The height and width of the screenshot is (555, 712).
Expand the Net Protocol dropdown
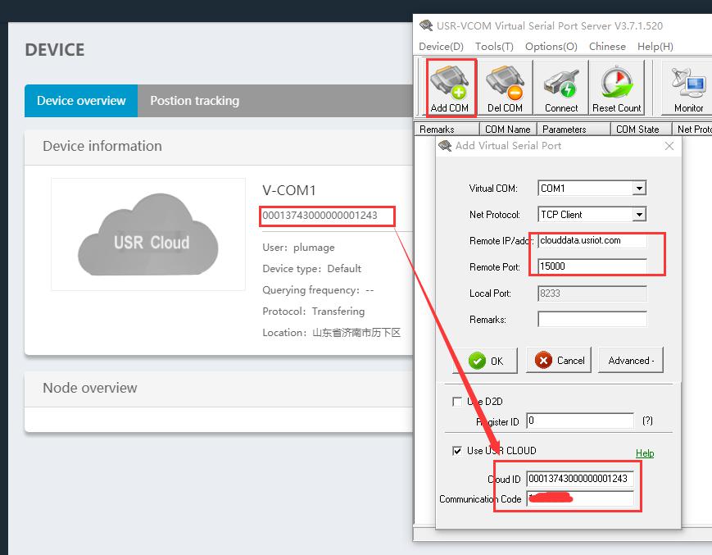(x=639, y=214)
